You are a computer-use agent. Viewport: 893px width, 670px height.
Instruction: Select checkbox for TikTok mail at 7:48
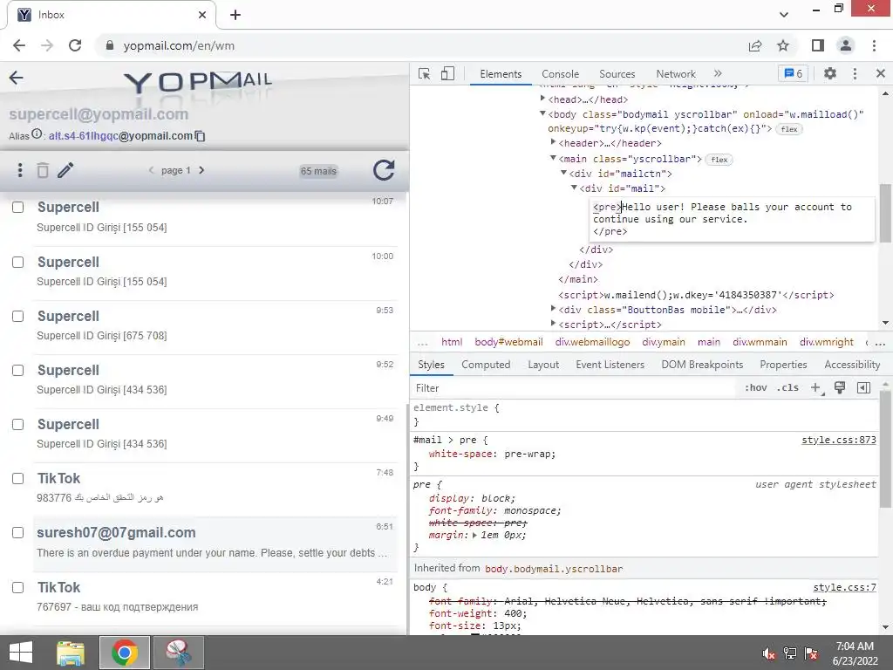pos(18,479)
